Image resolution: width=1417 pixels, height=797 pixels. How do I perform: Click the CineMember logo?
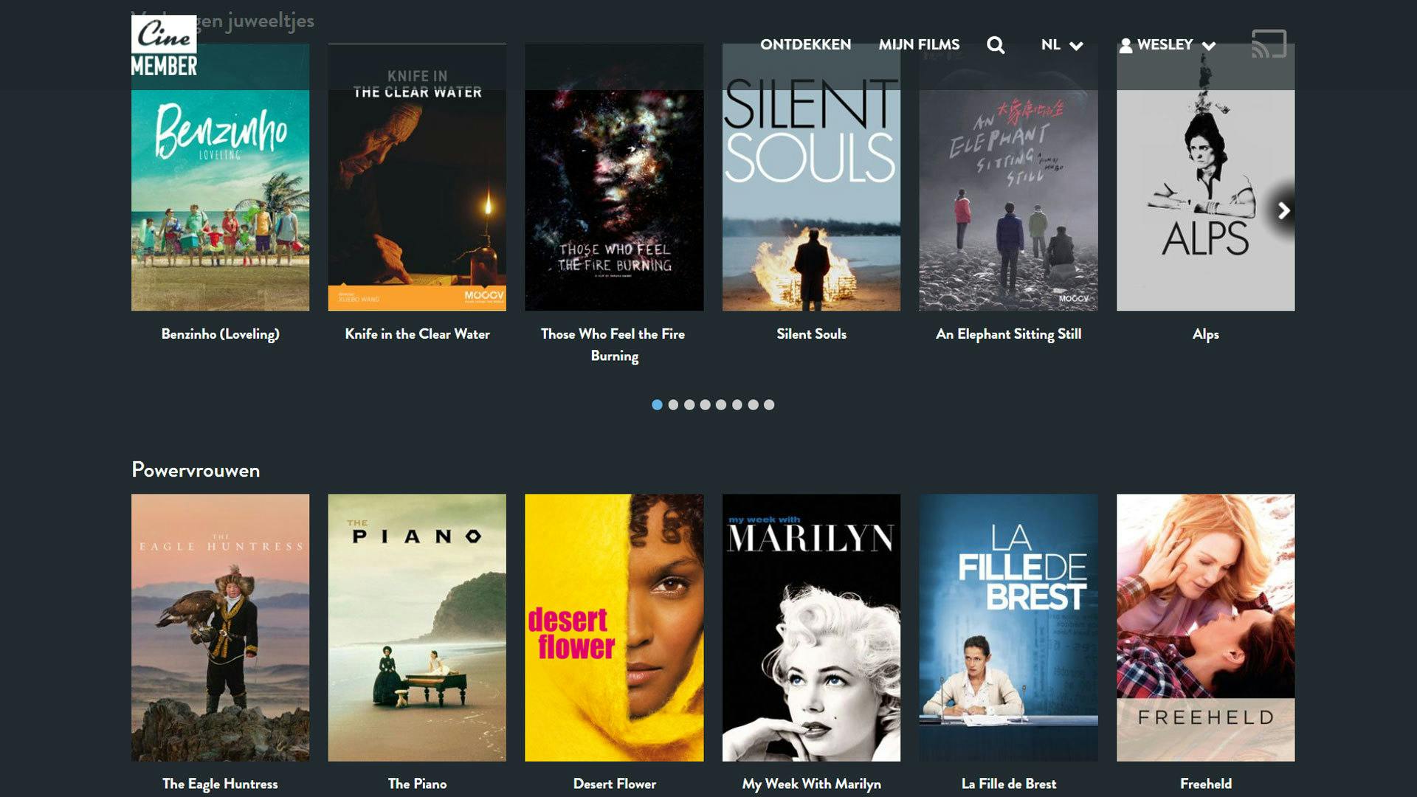click(164, 46)
